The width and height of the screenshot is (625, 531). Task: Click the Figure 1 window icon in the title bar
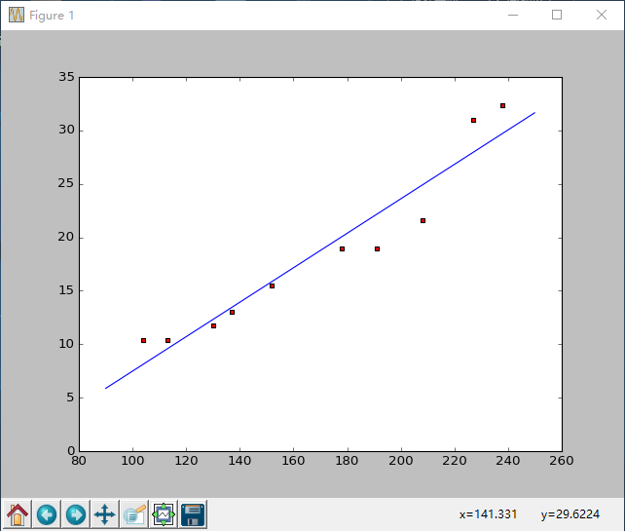click(x=16, y=15)
